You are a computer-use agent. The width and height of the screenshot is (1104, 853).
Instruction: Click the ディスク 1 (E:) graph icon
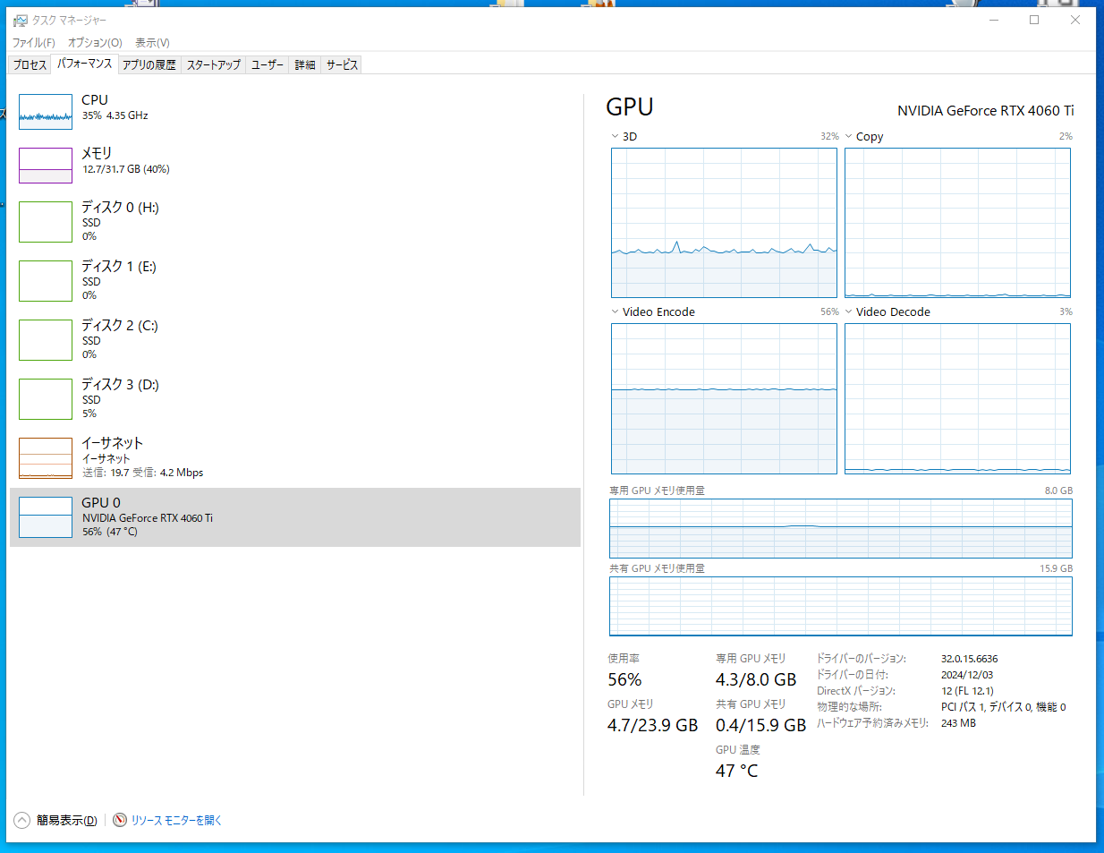pyautogui.click(x=46, y=281)
